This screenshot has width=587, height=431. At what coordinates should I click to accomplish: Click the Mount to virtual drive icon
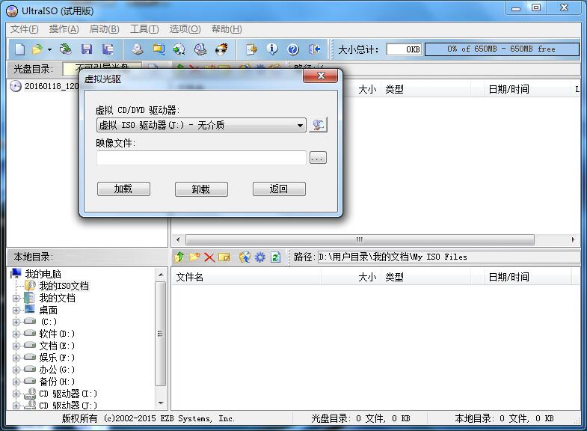coord(200,49)
